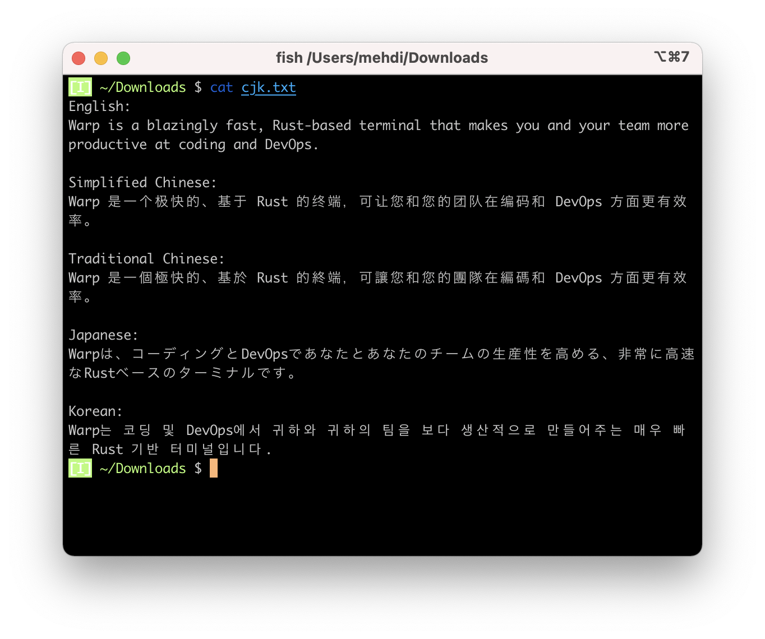Click the yellow minimize window control
This screenshot has height=639, width=765.
pos(101,58)
